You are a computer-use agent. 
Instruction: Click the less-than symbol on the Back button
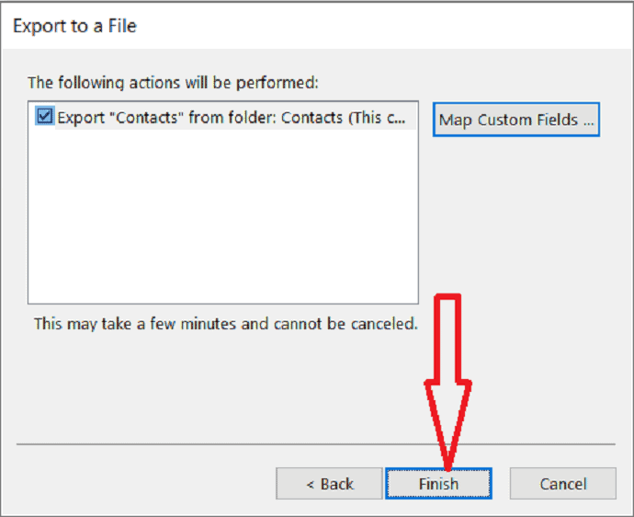point(311,484)
